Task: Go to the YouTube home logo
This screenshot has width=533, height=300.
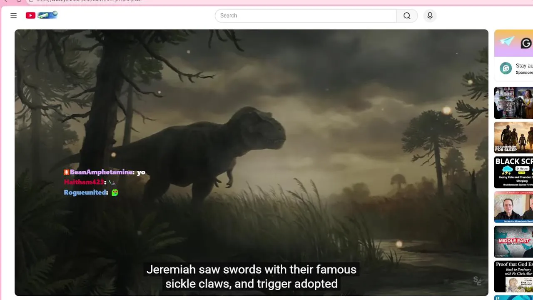Action: click(x=41, y=15)
